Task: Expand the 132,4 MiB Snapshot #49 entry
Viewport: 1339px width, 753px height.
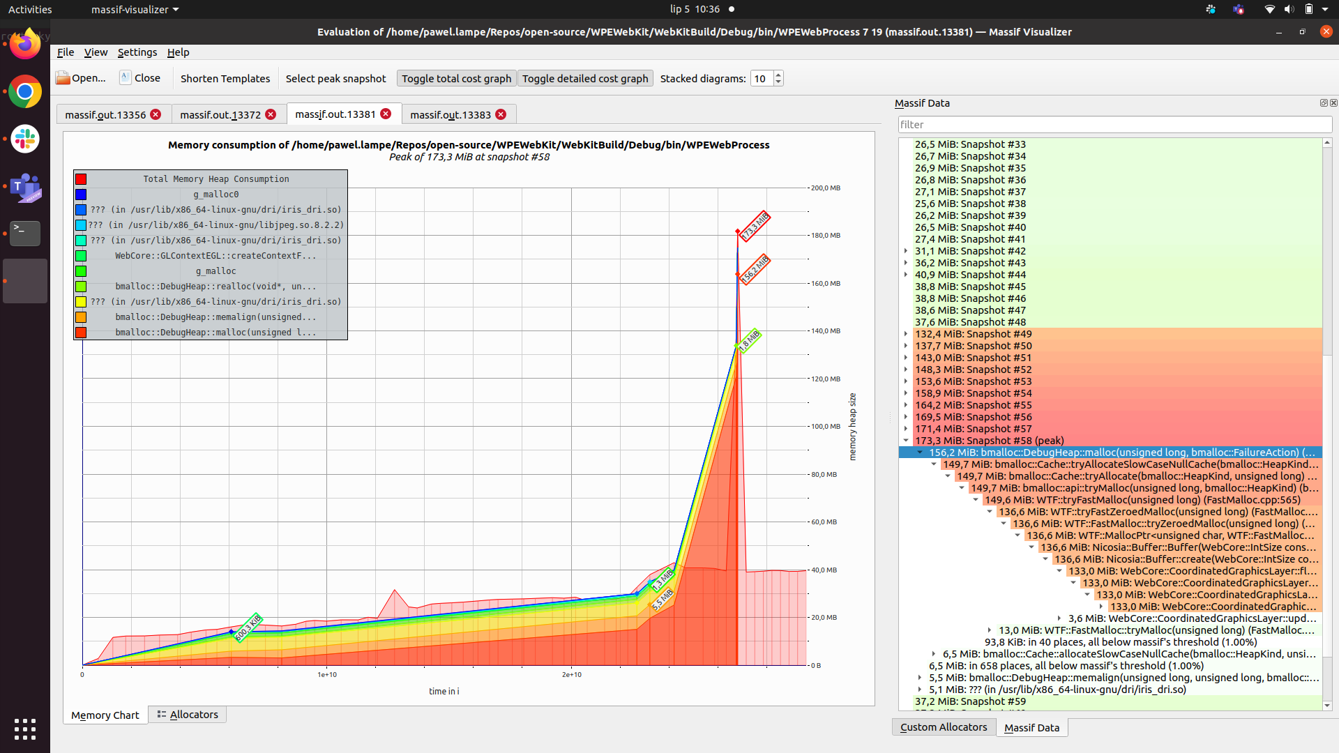Action: (907, 333)
